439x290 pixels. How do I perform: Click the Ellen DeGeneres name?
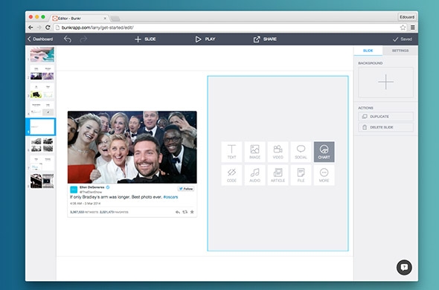coord(92,187)
